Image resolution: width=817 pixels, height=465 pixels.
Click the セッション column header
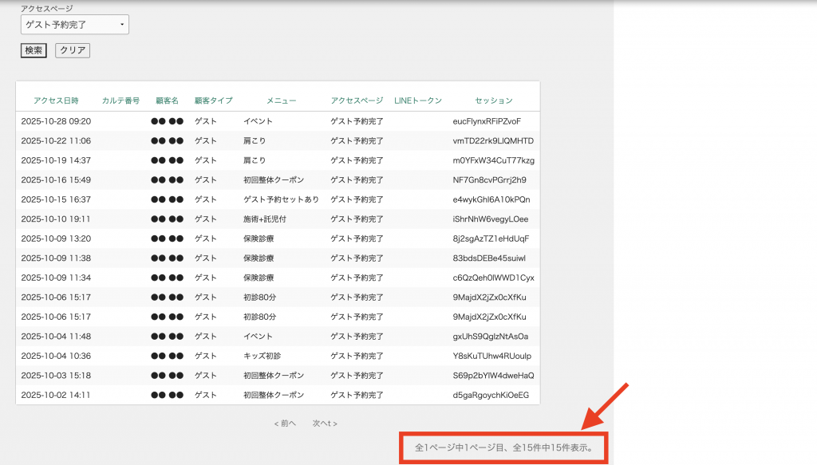tap(493, 100)
